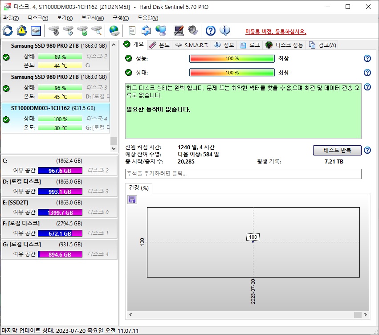Select the 건강 (%) graph tab
The width and height of the screenshot is (379, 335).
click(x=139, y=188)
